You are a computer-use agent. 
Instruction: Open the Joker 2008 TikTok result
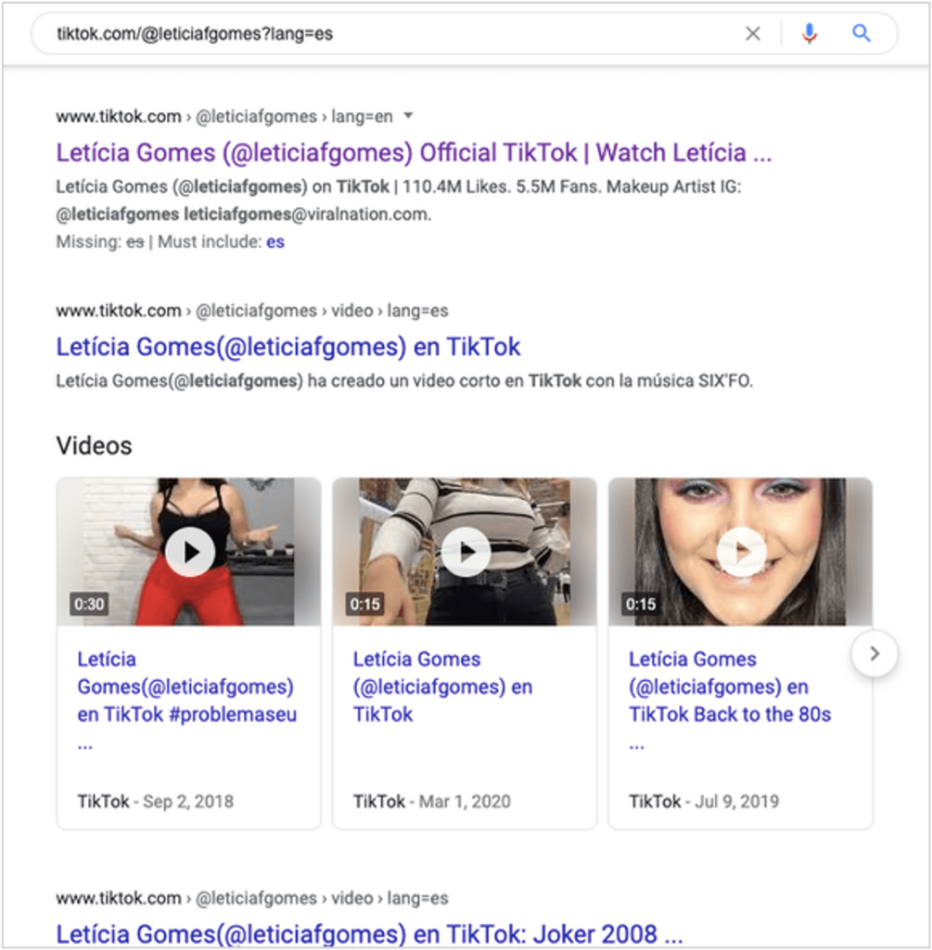coord(369,933)
